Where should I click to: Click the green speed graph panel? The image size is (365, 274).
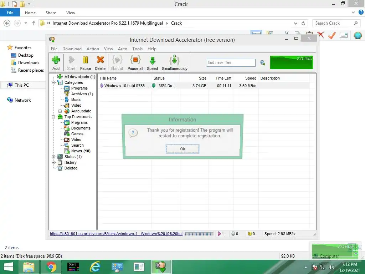click(x=292, y=62)
